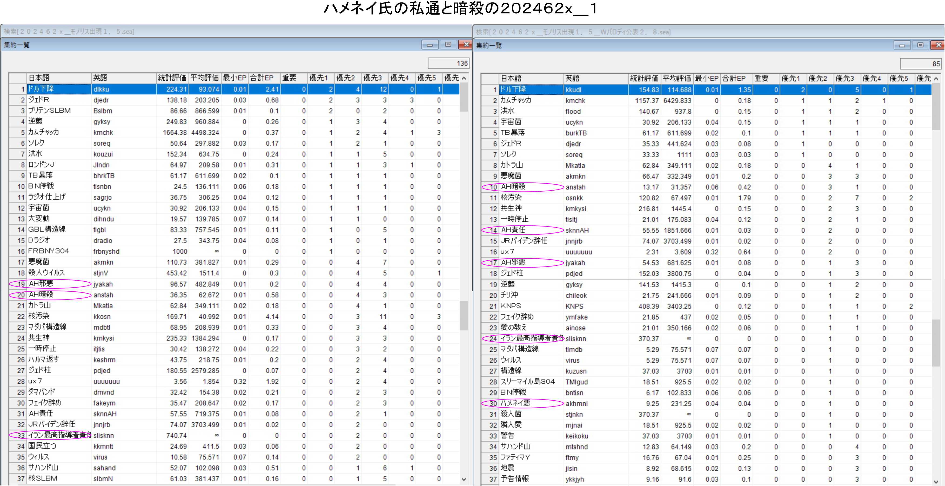Image resolution: width=945 pixels, height=486 pixels.
Task: Select AH責任 row in right table
Action: point(706,230)
